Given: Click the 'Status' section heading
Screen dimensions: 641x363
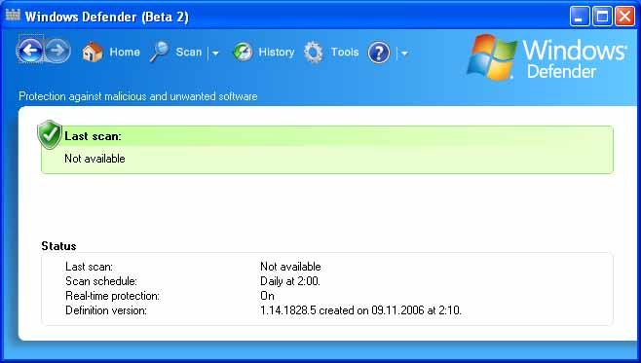Looking at the screenshot, I should tap(58, 246).
